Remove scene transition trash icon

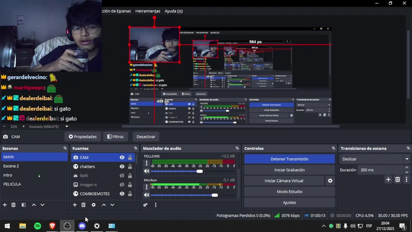[398, 179]
